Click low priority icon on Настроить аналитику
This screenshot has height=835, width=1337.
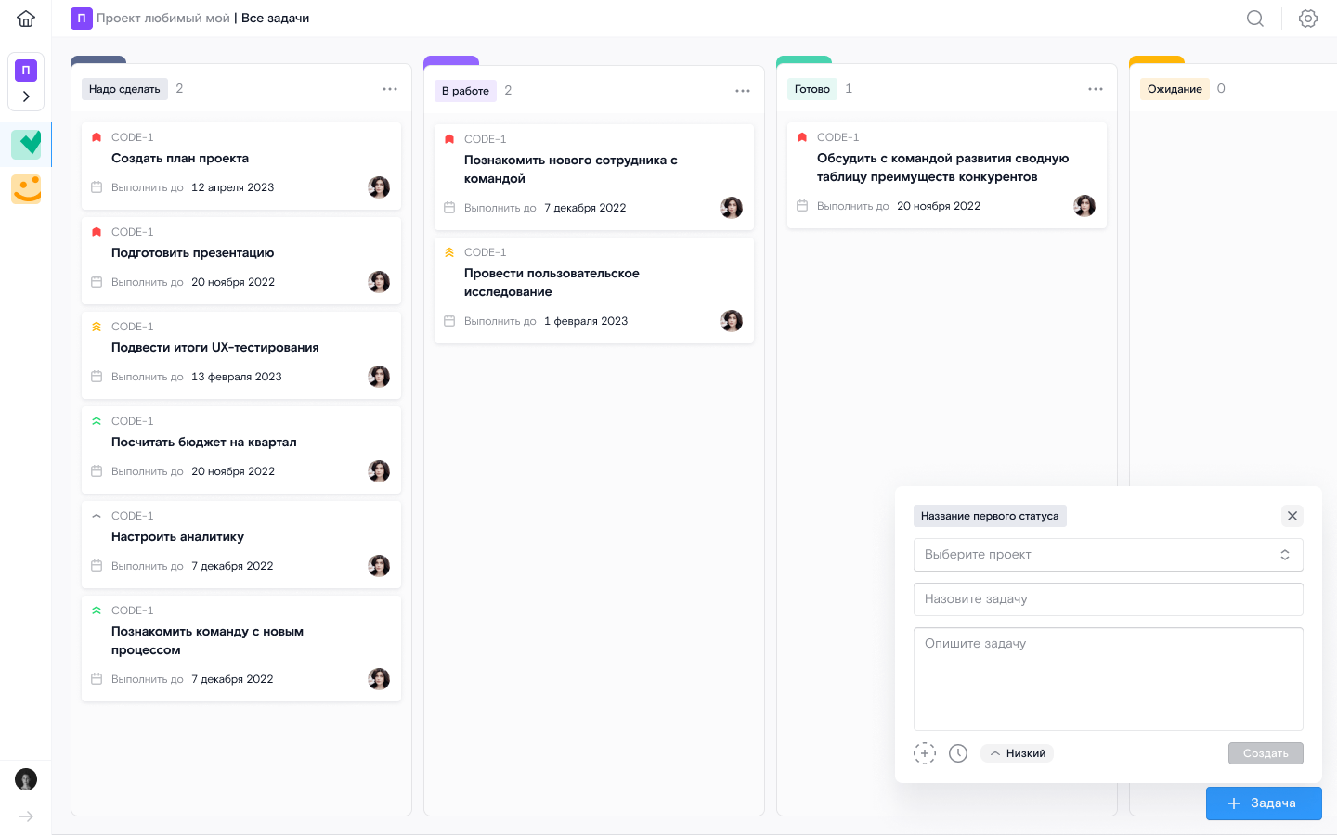coord(97,516)
